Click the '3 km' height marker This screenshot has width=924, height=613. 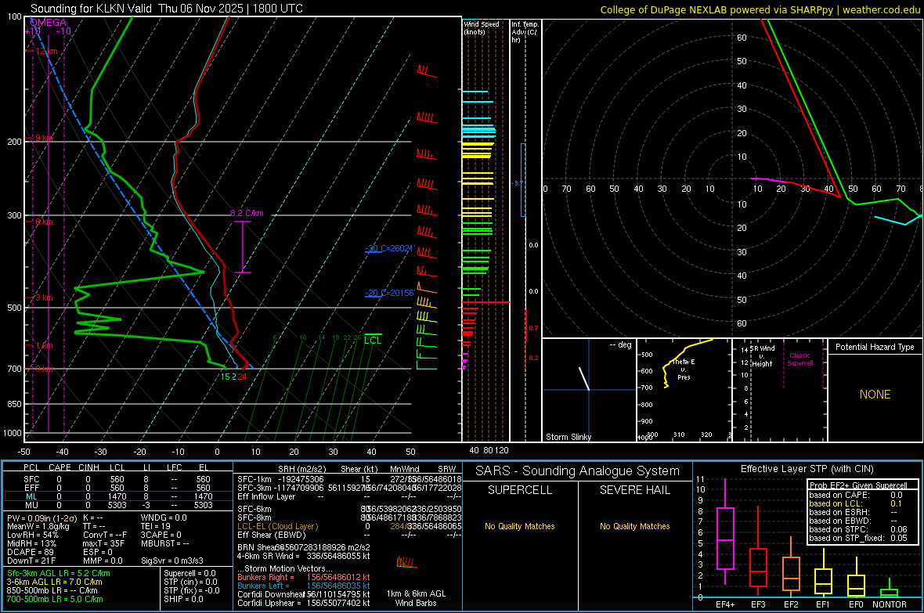(44, 297)
